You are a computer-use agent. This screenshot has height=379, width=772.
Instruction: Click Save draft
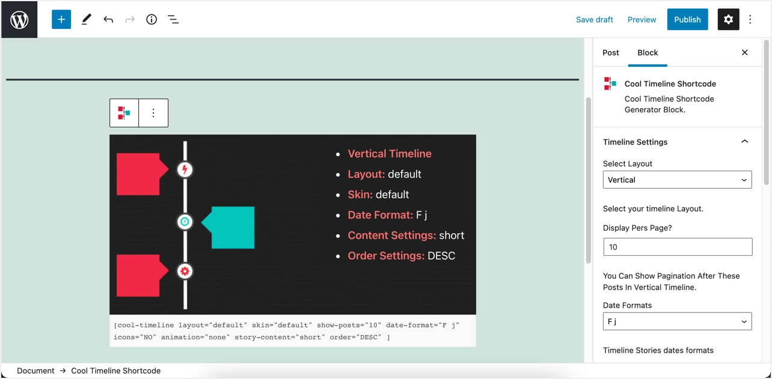[x=595, y=19]
